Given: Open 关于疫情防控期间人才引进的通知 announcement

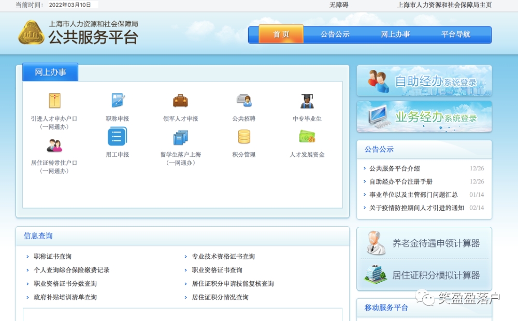Looking at the screenshot, I should (x=416, y=208).
